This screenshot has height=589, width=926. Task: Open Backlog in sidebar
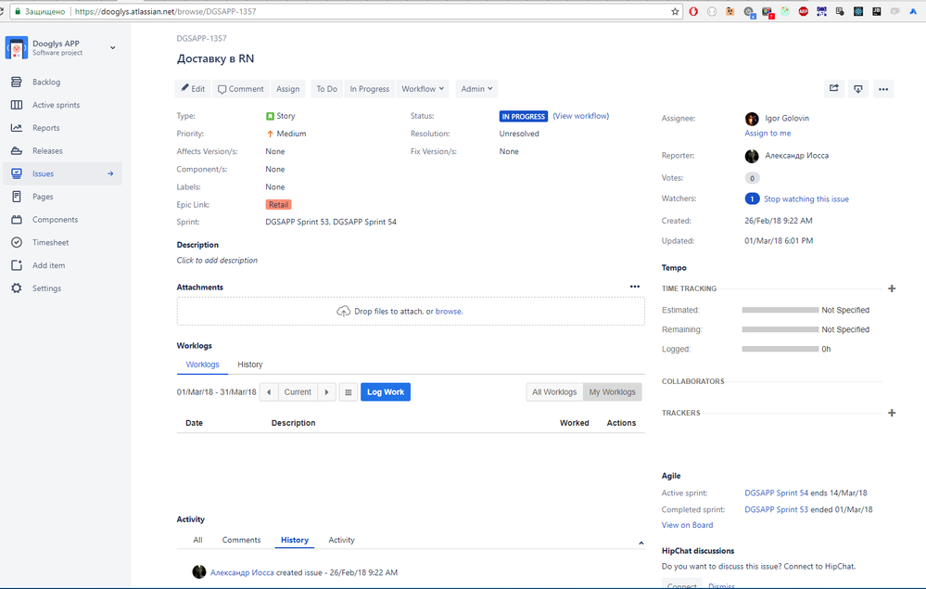pos(46,83)
